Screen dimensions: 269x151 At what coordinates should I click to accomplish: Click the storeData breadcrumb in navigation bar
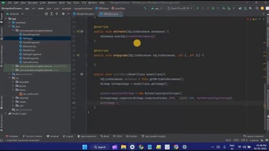pos(118,8)
